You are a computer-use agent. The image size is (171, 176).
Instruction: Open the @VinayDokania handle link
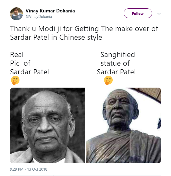click(x=39, y=16)
